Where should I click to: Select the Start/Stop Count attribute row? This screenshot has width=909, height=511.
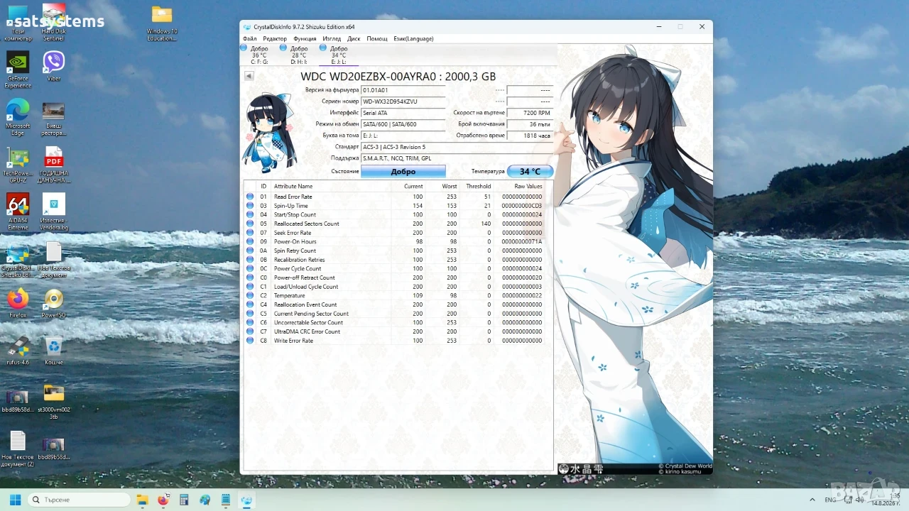pyautogui.click(x=398, y=214)
